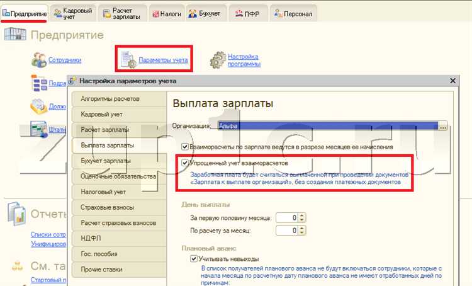The height and width of the screenshot is (286, 472).
Task: Select Расчет страховых взносов section
Action: 119,223
